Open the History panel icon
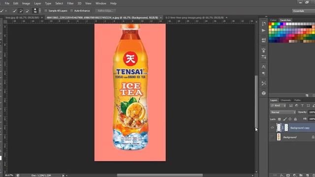 [264, 24]
